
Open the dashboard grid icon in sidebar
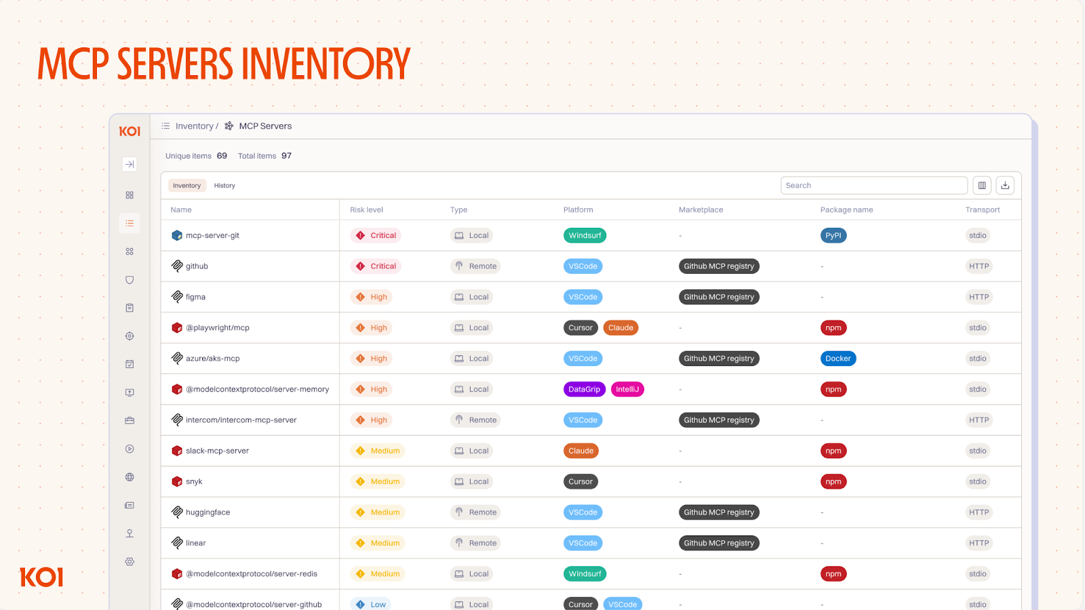130,195
